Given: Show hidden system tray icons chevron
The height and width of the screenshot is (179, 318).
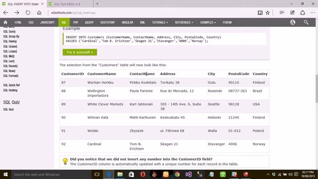Looking at the screenshot, I should pos(268,175).
